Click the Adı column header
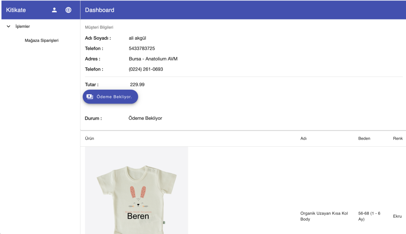Image resolution: width=406 pixels, height=234 pixels. [303, 138]
